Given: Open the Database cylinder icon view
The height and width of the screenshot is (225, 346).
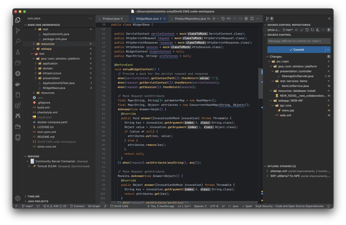Looking at the screenshot, I should click(x=18, y=95).
